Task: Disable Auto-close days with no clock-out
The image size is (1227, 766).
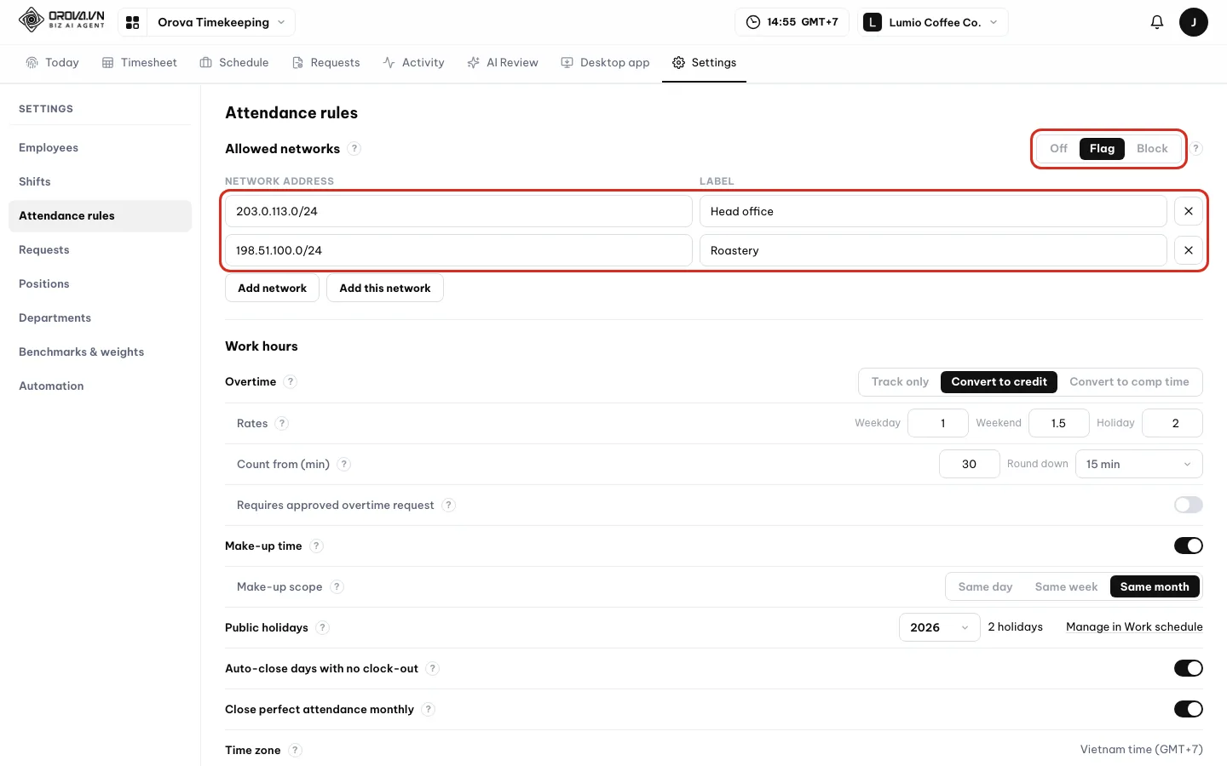Action: click(x=1188, y=668)
